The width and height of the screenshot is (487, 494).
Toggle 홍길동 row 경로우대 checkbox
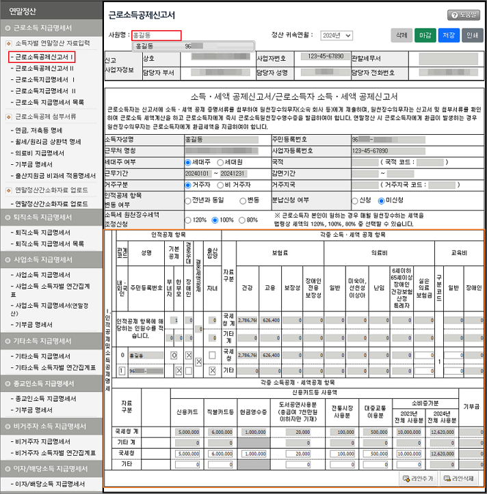click(188, 356)
